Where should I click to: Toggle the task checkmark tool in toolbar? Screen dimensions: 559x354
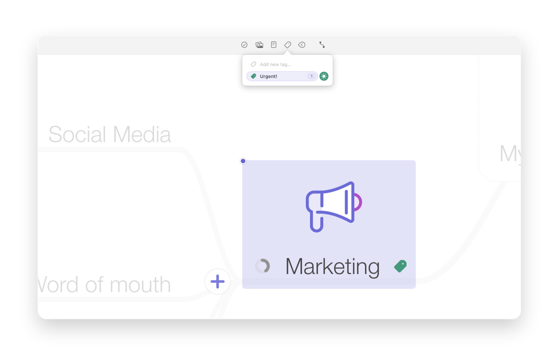244,45
